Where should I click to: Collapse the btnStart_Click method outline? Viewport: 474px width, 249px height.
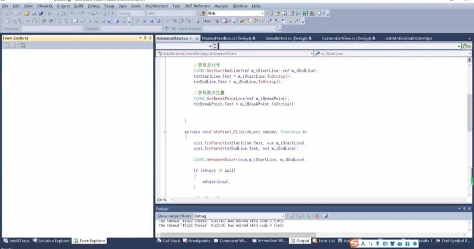165,132
